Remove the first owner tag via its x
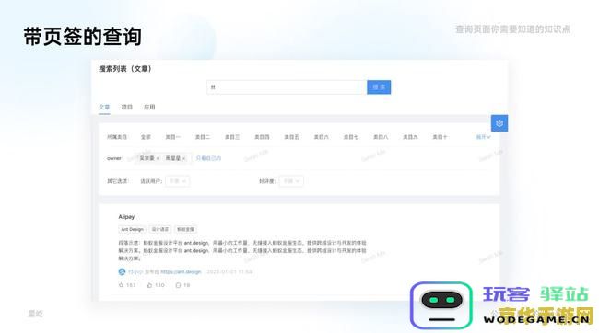Viewport: 599px width, 333px height. (x=158, y=158)
